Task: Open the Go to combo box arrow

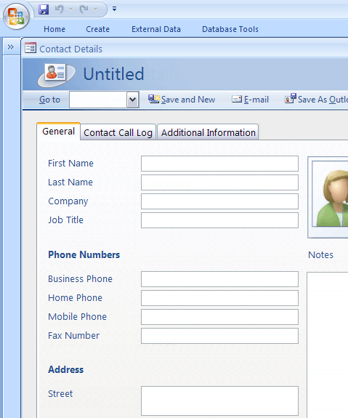Action: 133,100
